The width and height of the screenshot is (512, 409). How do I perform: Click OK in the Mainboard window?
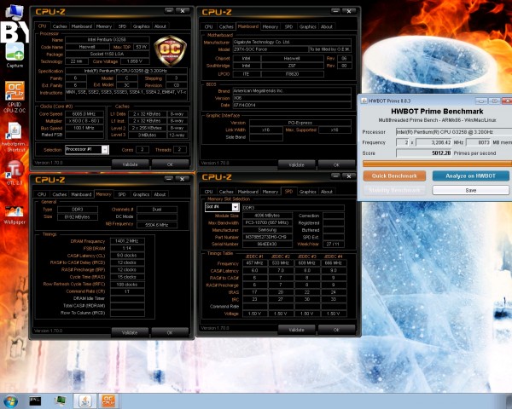[x=337, y=165]
